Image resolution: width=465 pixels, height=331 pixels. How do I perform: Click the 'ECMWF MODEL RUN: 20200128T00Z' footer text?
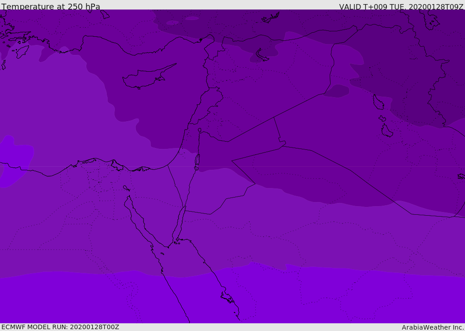tap(60, 327)
